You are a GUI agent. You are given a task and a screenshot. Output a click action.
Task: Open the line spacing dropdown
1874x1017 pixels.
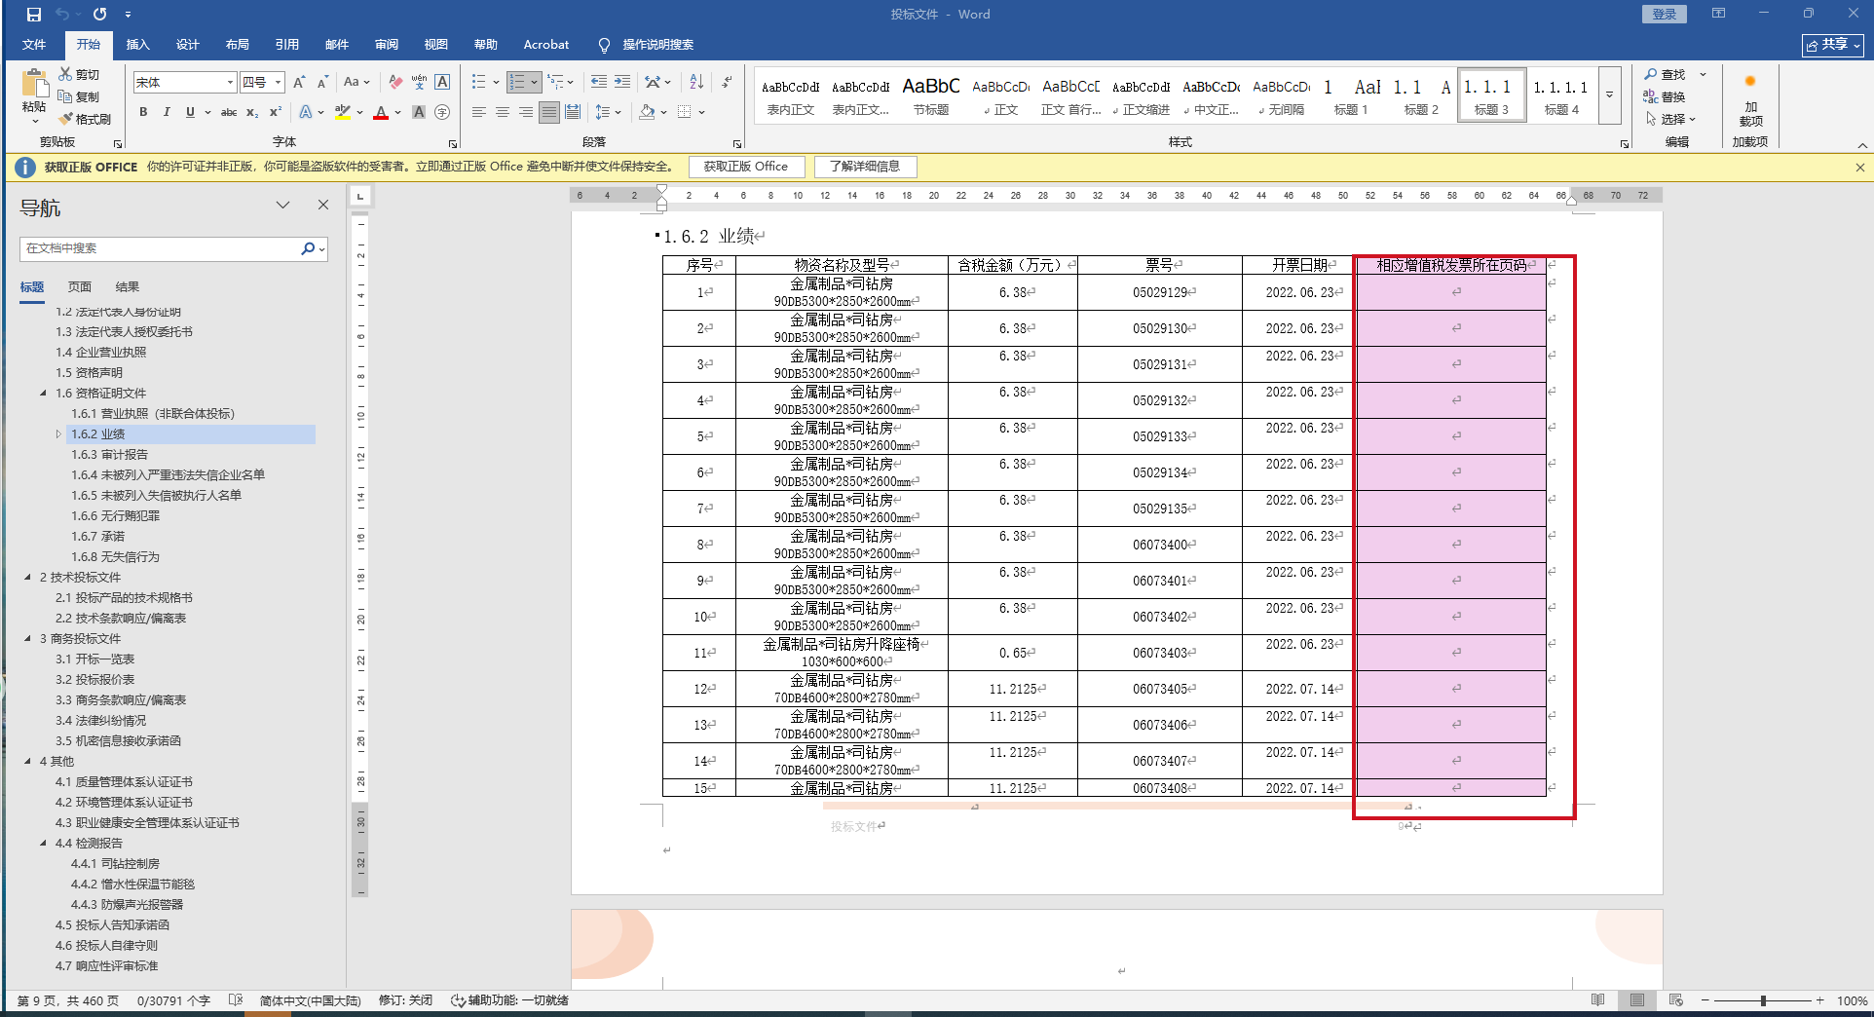tap(609, 112)
